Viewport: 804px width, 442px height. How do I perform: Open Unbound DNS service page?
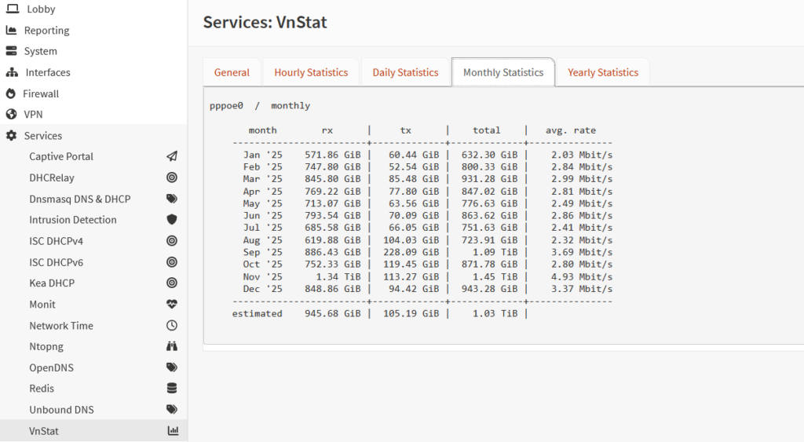click(61, 410)
